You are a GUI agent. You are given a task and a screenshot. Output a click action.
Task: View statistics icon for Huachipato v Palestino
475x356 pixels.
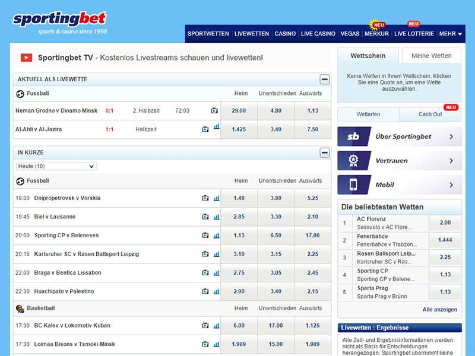pos(216,291)
